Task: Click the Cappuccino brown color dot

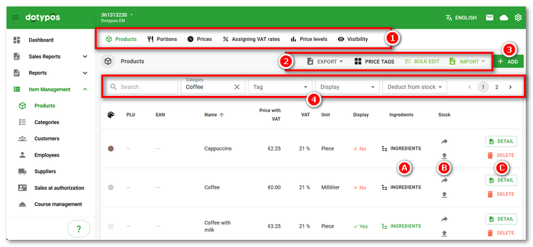Action: click(x=111, y=148)
